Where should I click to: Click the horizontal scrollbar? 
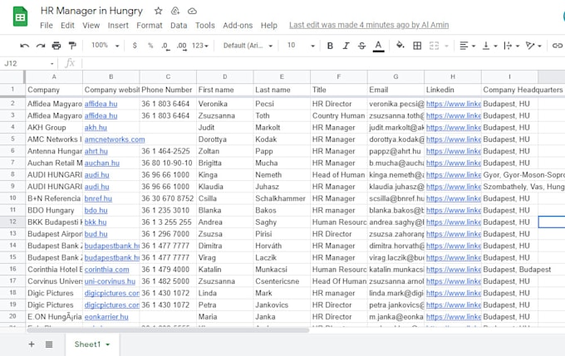coord(168,330)
